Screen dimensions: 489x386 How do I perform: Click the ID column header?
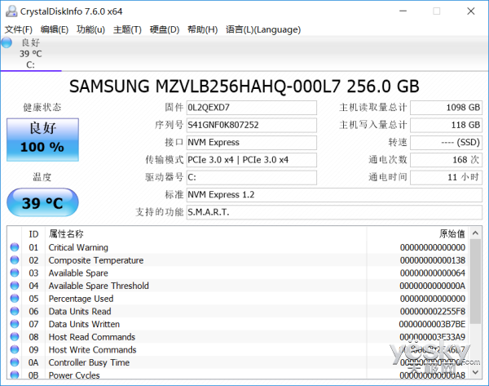(33, 234)
